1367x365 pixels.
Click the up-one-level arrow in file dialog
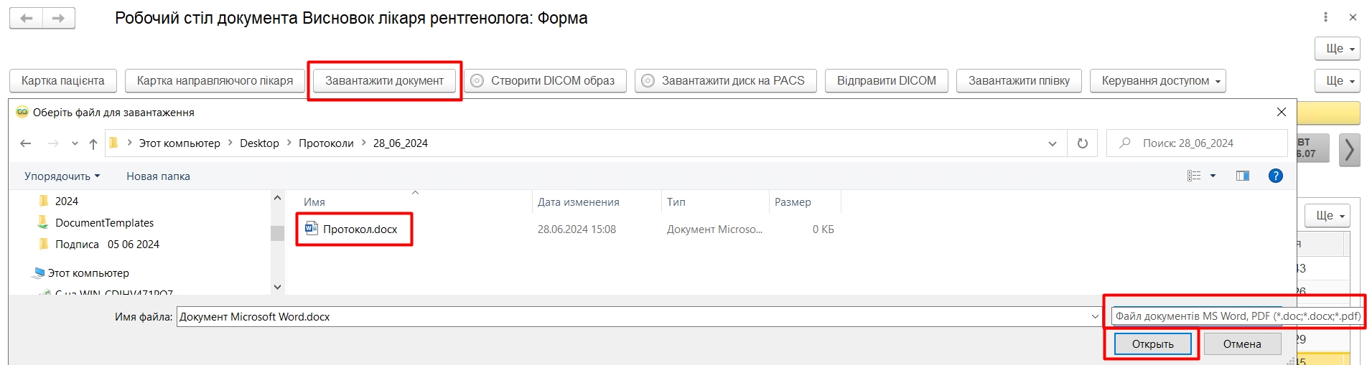[x=93, y=143]
